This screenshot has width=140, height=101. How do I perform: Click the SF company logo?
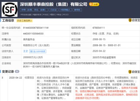click(x=10, y=10)
